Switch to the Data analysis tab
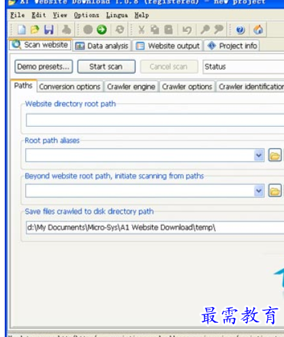The height and width of the screenshot is (337, 284). [102, 46]
